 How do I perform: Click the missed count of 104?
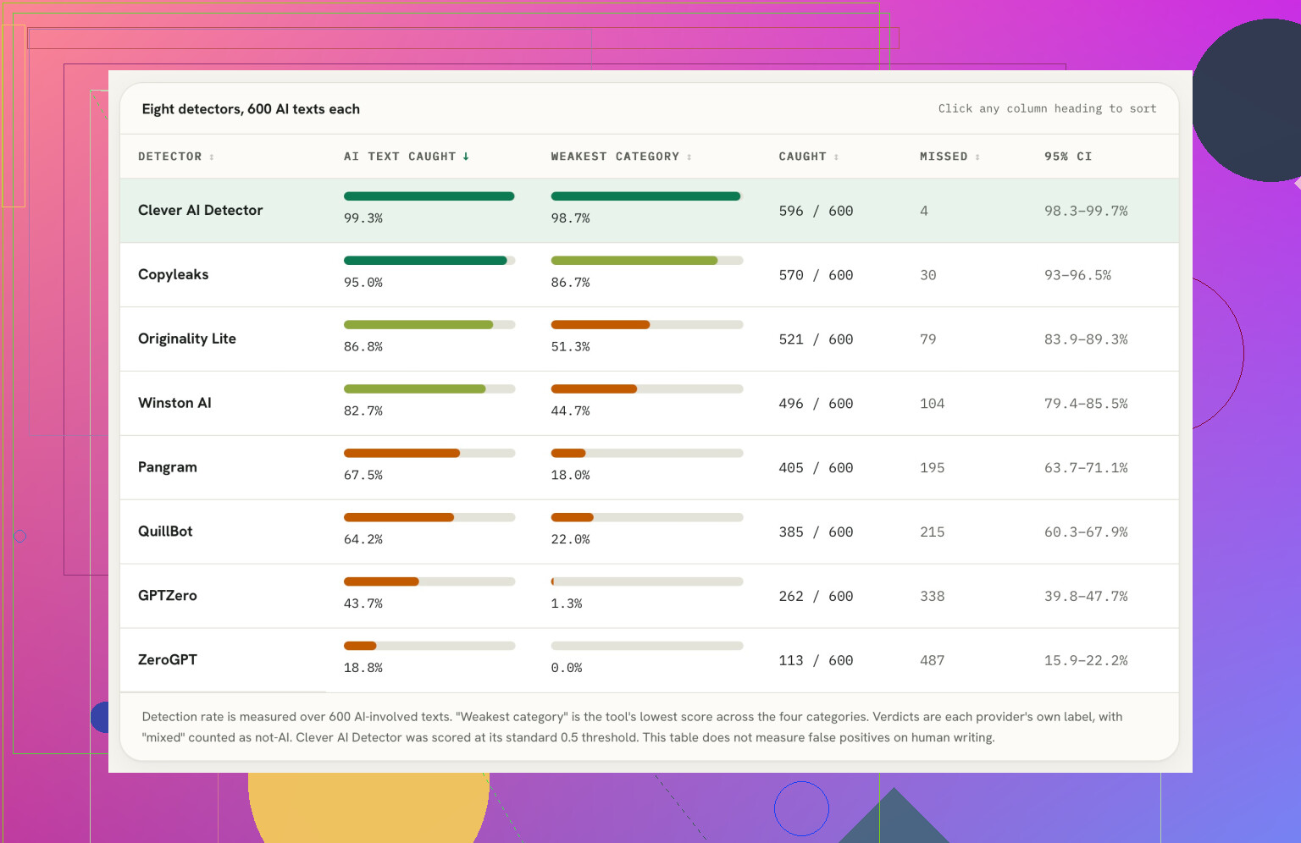(x=933, y=404)
